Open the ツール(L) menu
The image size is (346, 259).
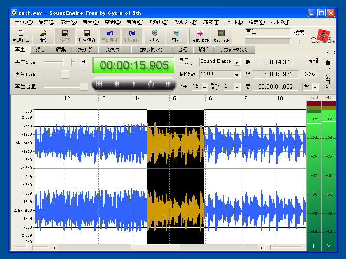[234, 22]
